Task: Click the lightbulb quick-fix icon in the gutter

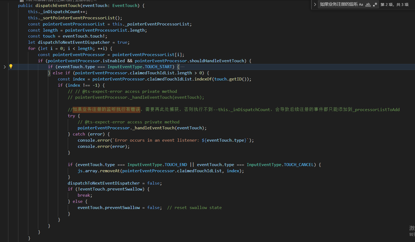Action: click(11, 67)
